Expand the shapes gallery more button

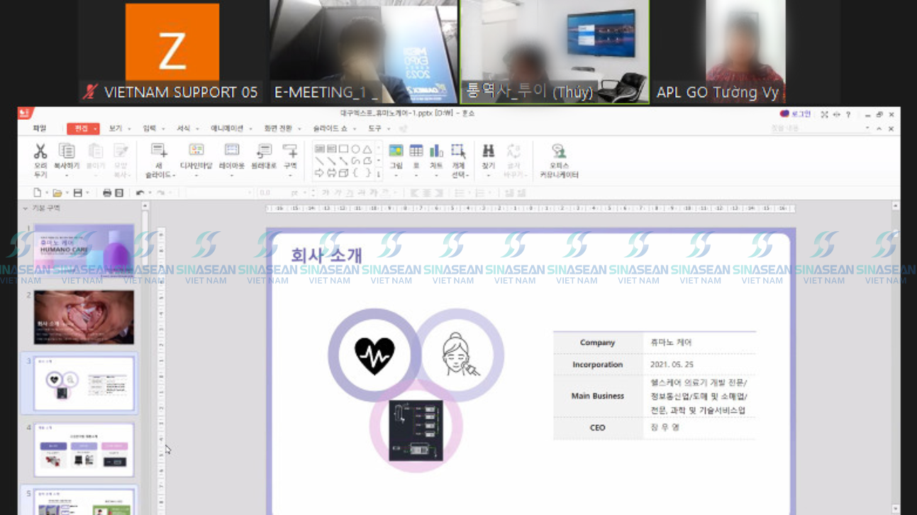click(x=379, y=174)
